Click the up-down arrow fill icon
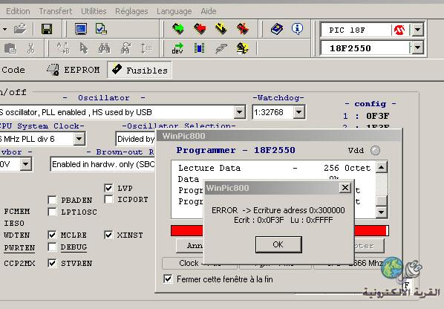 pos(146,48)
